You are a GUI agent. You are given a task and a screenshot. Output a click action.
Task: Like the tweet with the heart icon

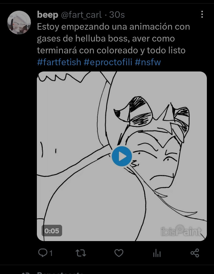[x=119, y=253]
